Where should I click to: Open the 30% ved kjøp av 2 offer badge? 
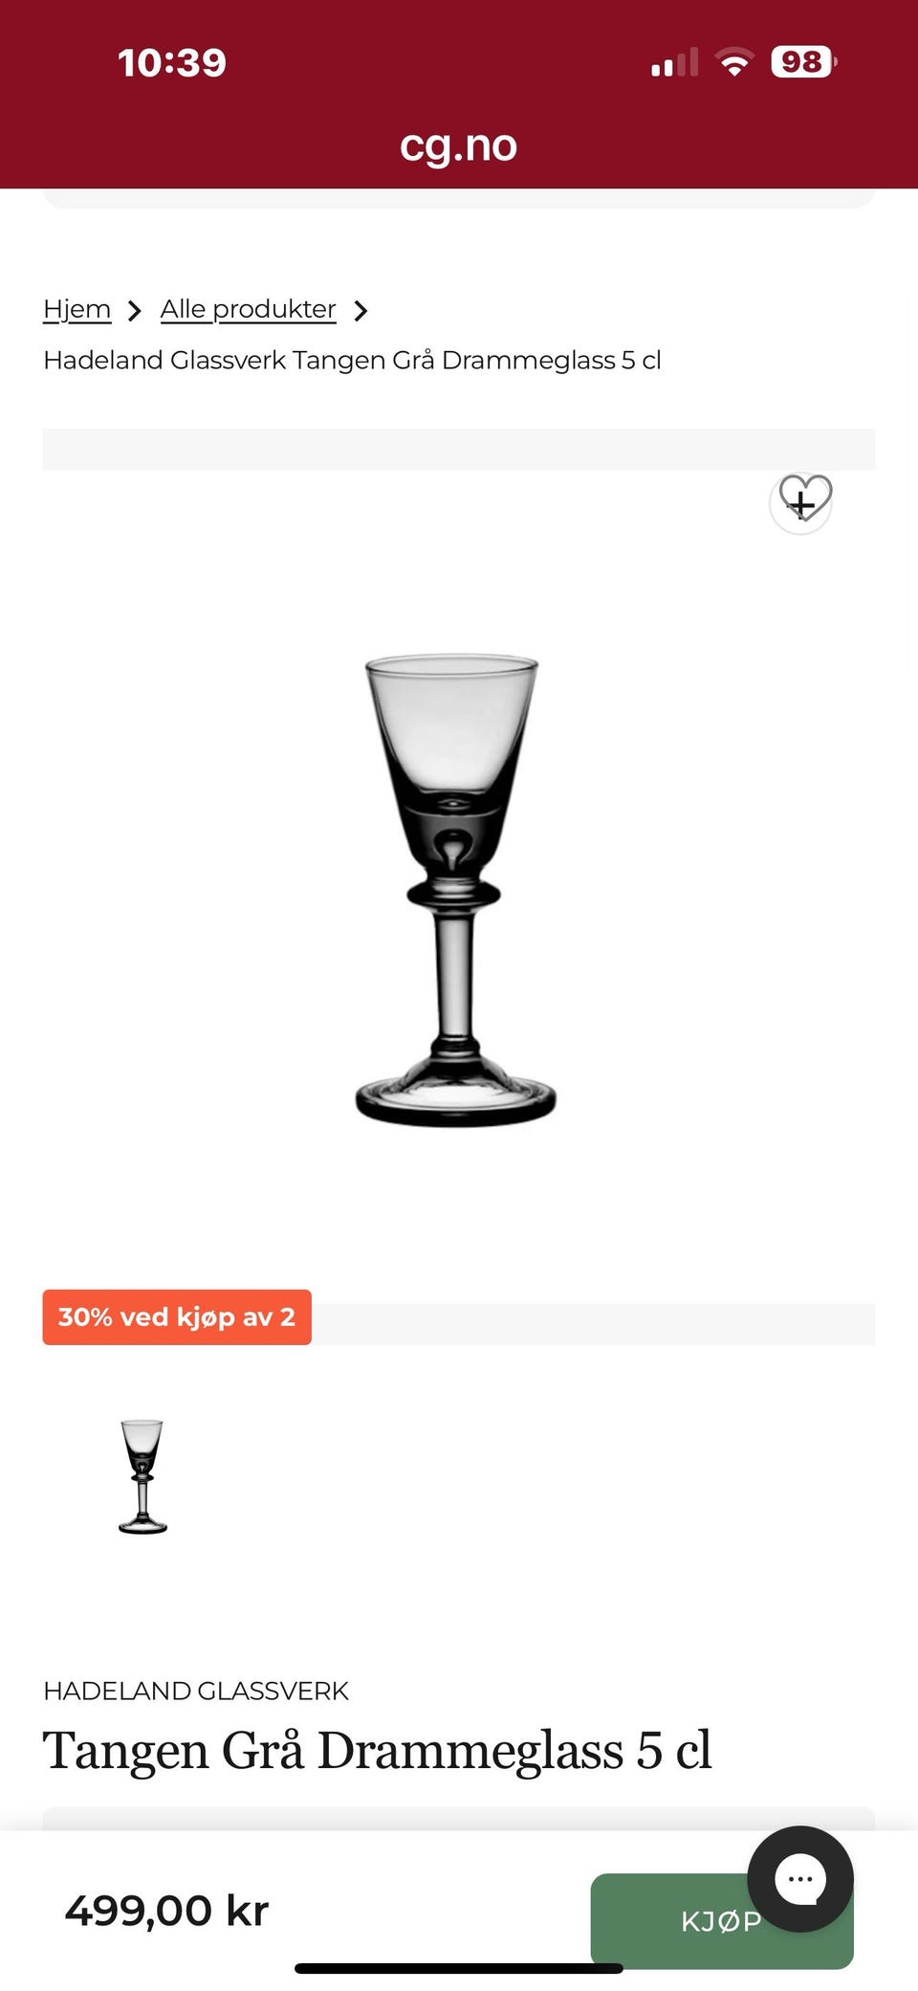(177, 1316)
